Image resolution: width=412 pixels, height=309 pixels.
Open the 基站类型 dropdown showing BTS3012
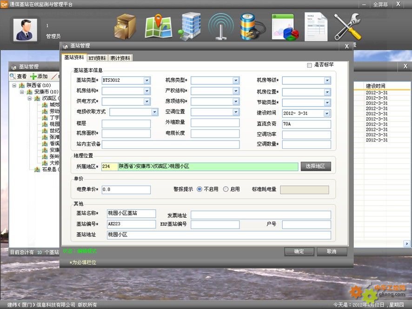coord(147,81)
